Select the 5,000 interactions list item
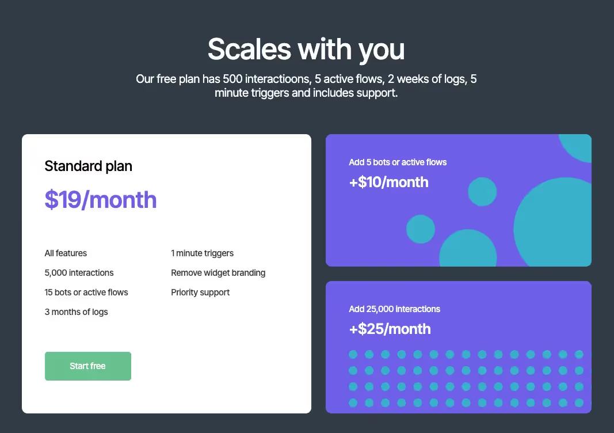The image size is (614, 433). (79, 273)
